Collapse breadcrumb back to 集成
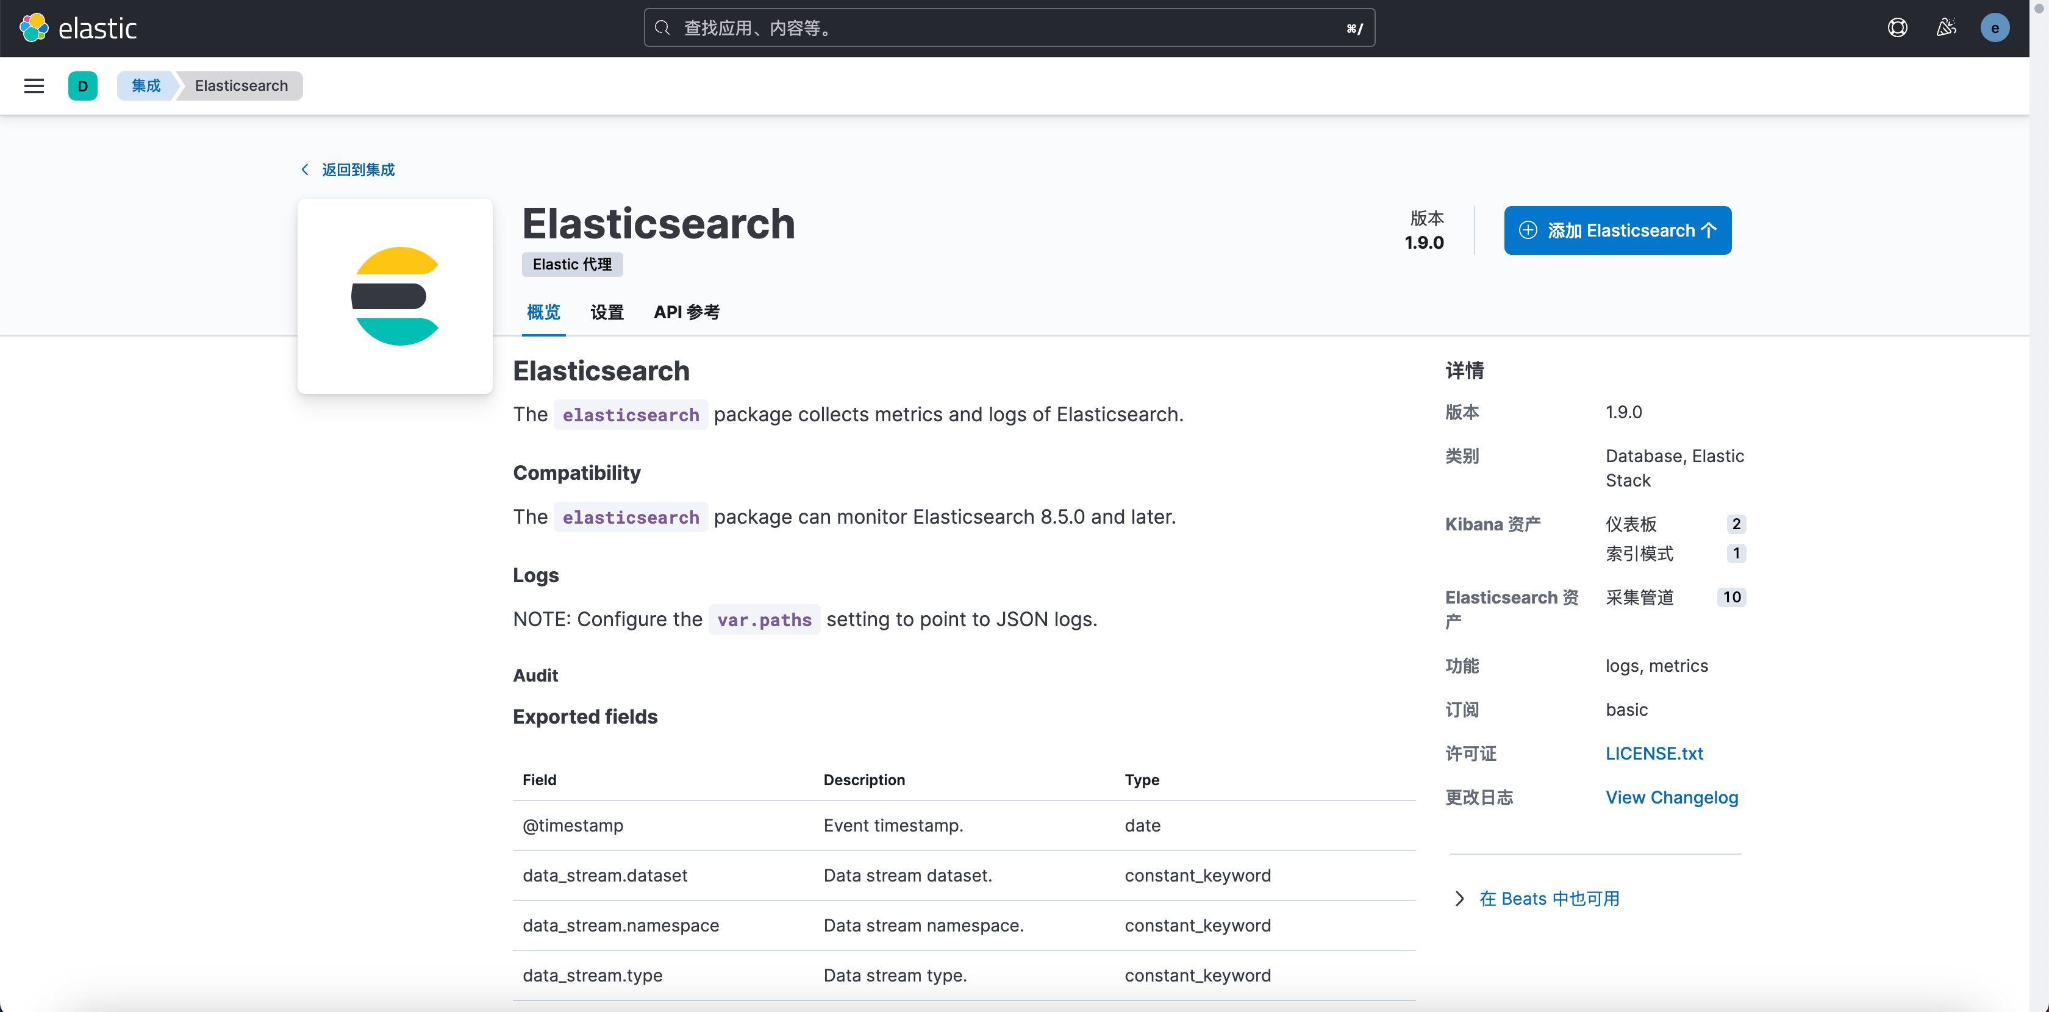Viewport: 2049px width, 1012px height. [x=146, y=86]
